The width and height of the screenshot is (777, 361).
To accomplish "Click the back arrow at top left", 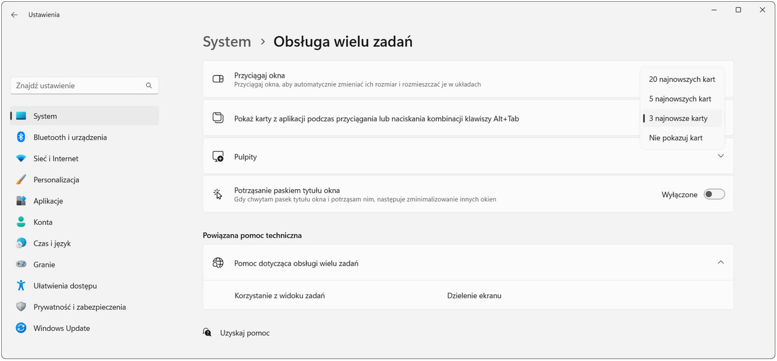I will click(x=14, y=14).
